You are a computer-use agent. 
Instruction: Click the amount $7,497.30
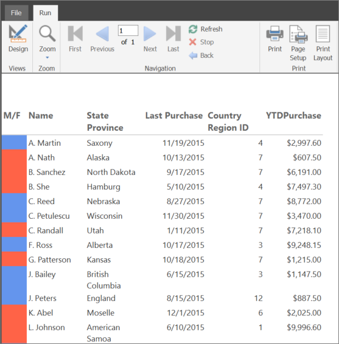pyautogui.click(x=304, y=187)
